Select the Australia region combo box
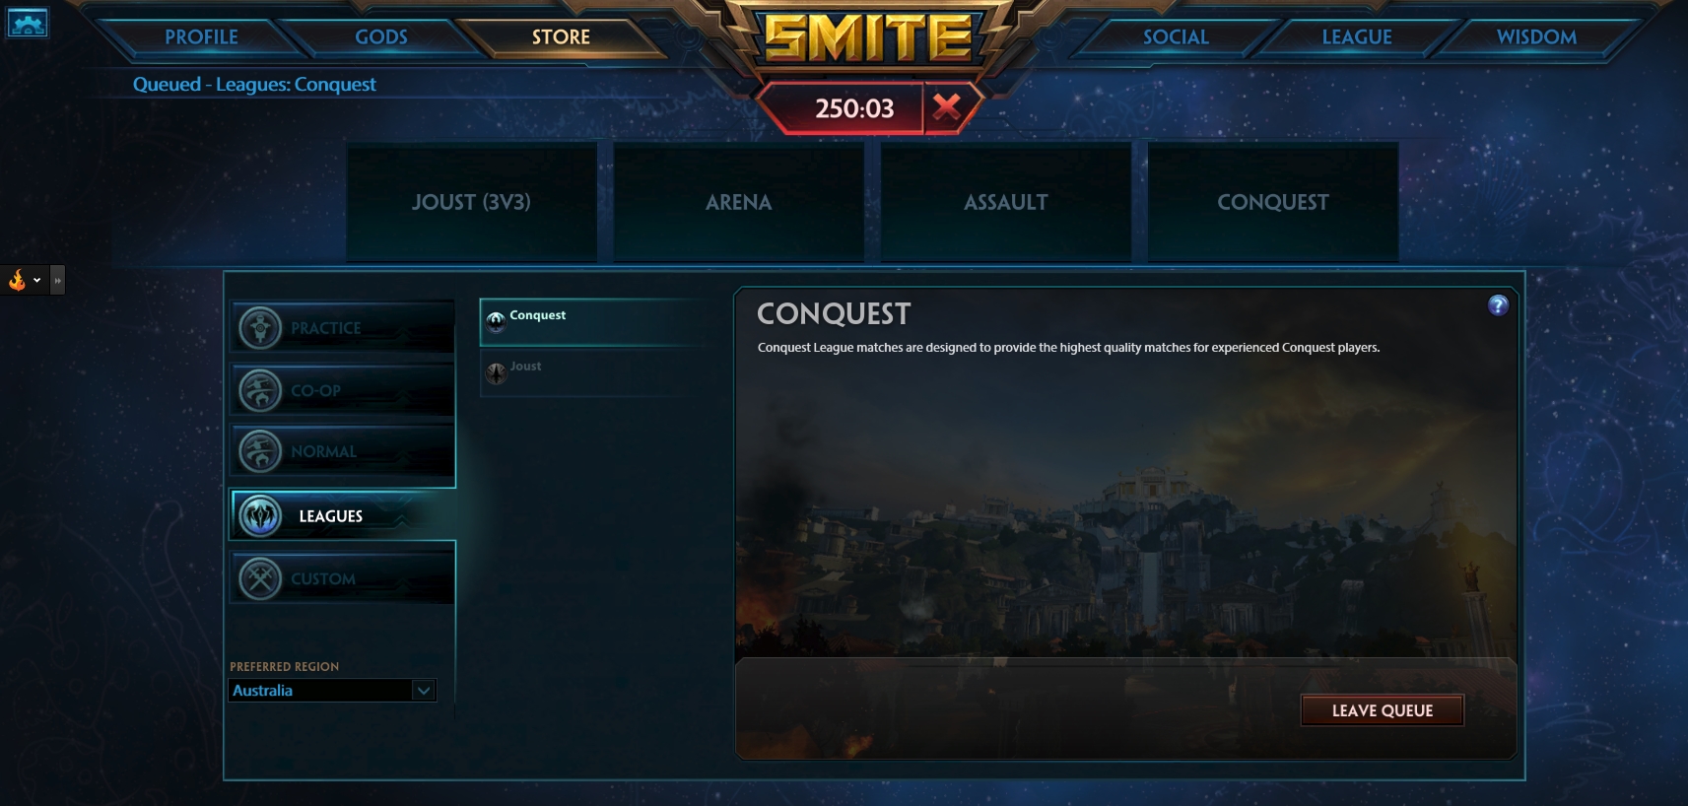The height and width of the screenshot is (806, 1688). click(x=332, y=690)
